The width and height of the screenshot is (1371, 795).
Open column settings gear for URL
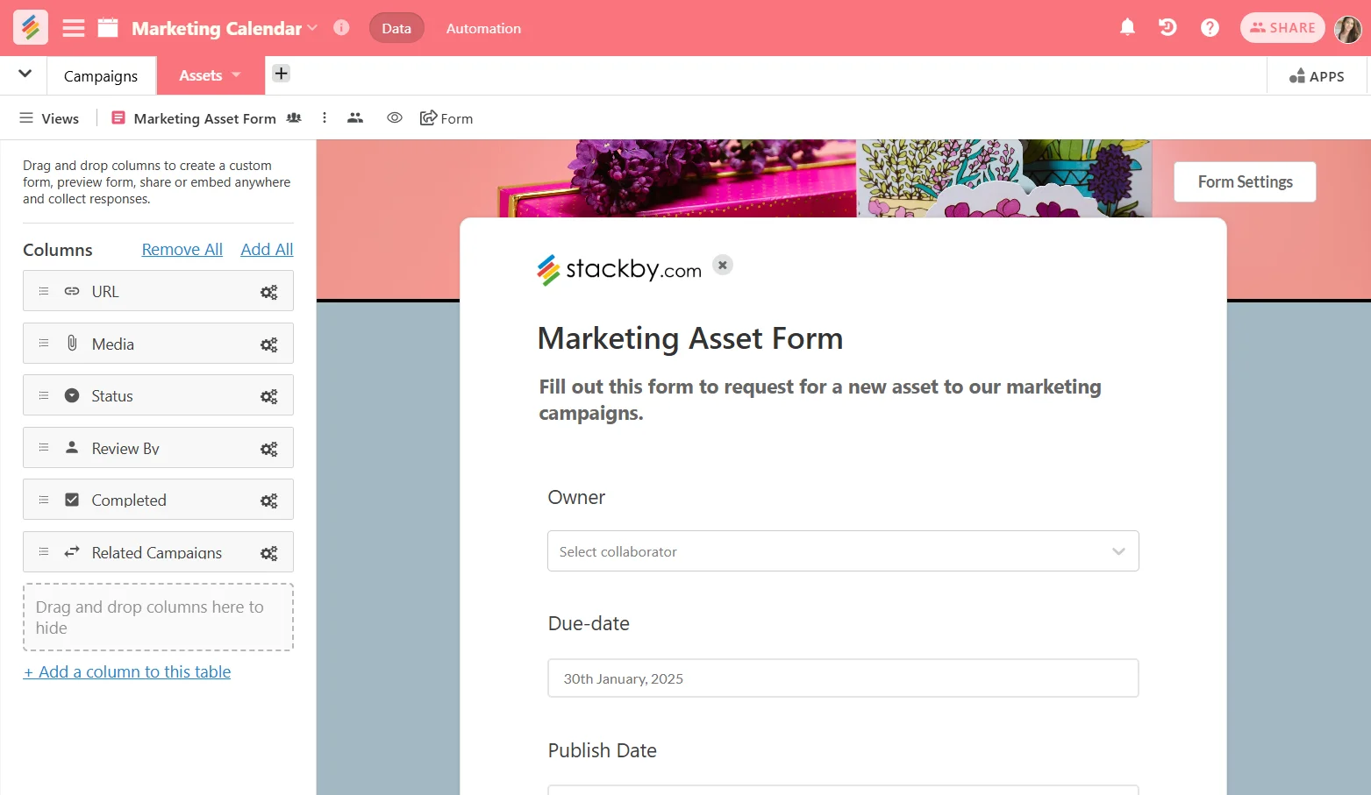268,291
